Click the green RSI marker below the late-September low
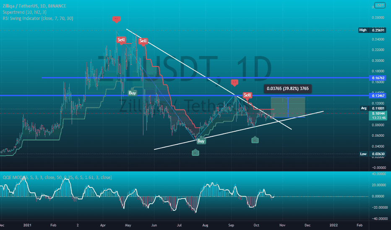 pos(255,140)
